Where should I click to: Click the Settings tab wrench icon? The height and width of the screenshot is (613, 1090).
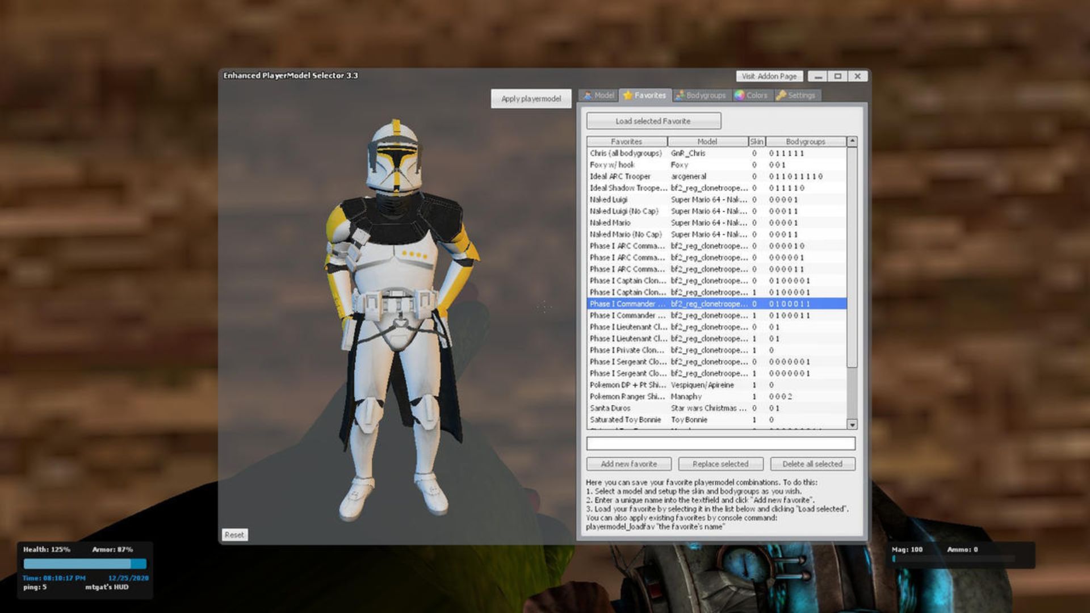781,95
